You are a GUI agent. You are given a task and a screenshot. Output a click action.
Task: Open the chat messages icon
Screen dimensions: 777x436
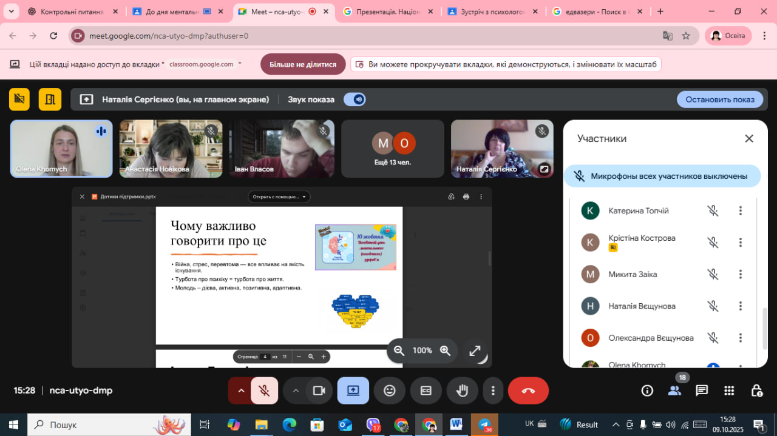(702, 391)
